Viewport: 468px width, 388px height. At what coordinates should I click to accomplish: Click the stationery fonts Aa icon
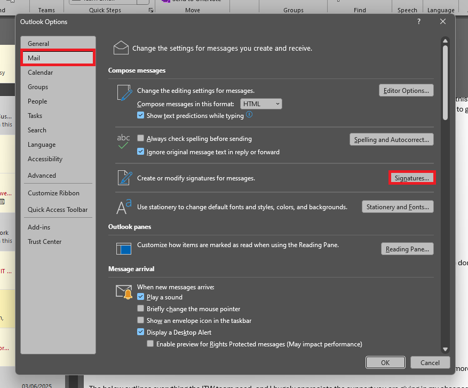[122, 205]
